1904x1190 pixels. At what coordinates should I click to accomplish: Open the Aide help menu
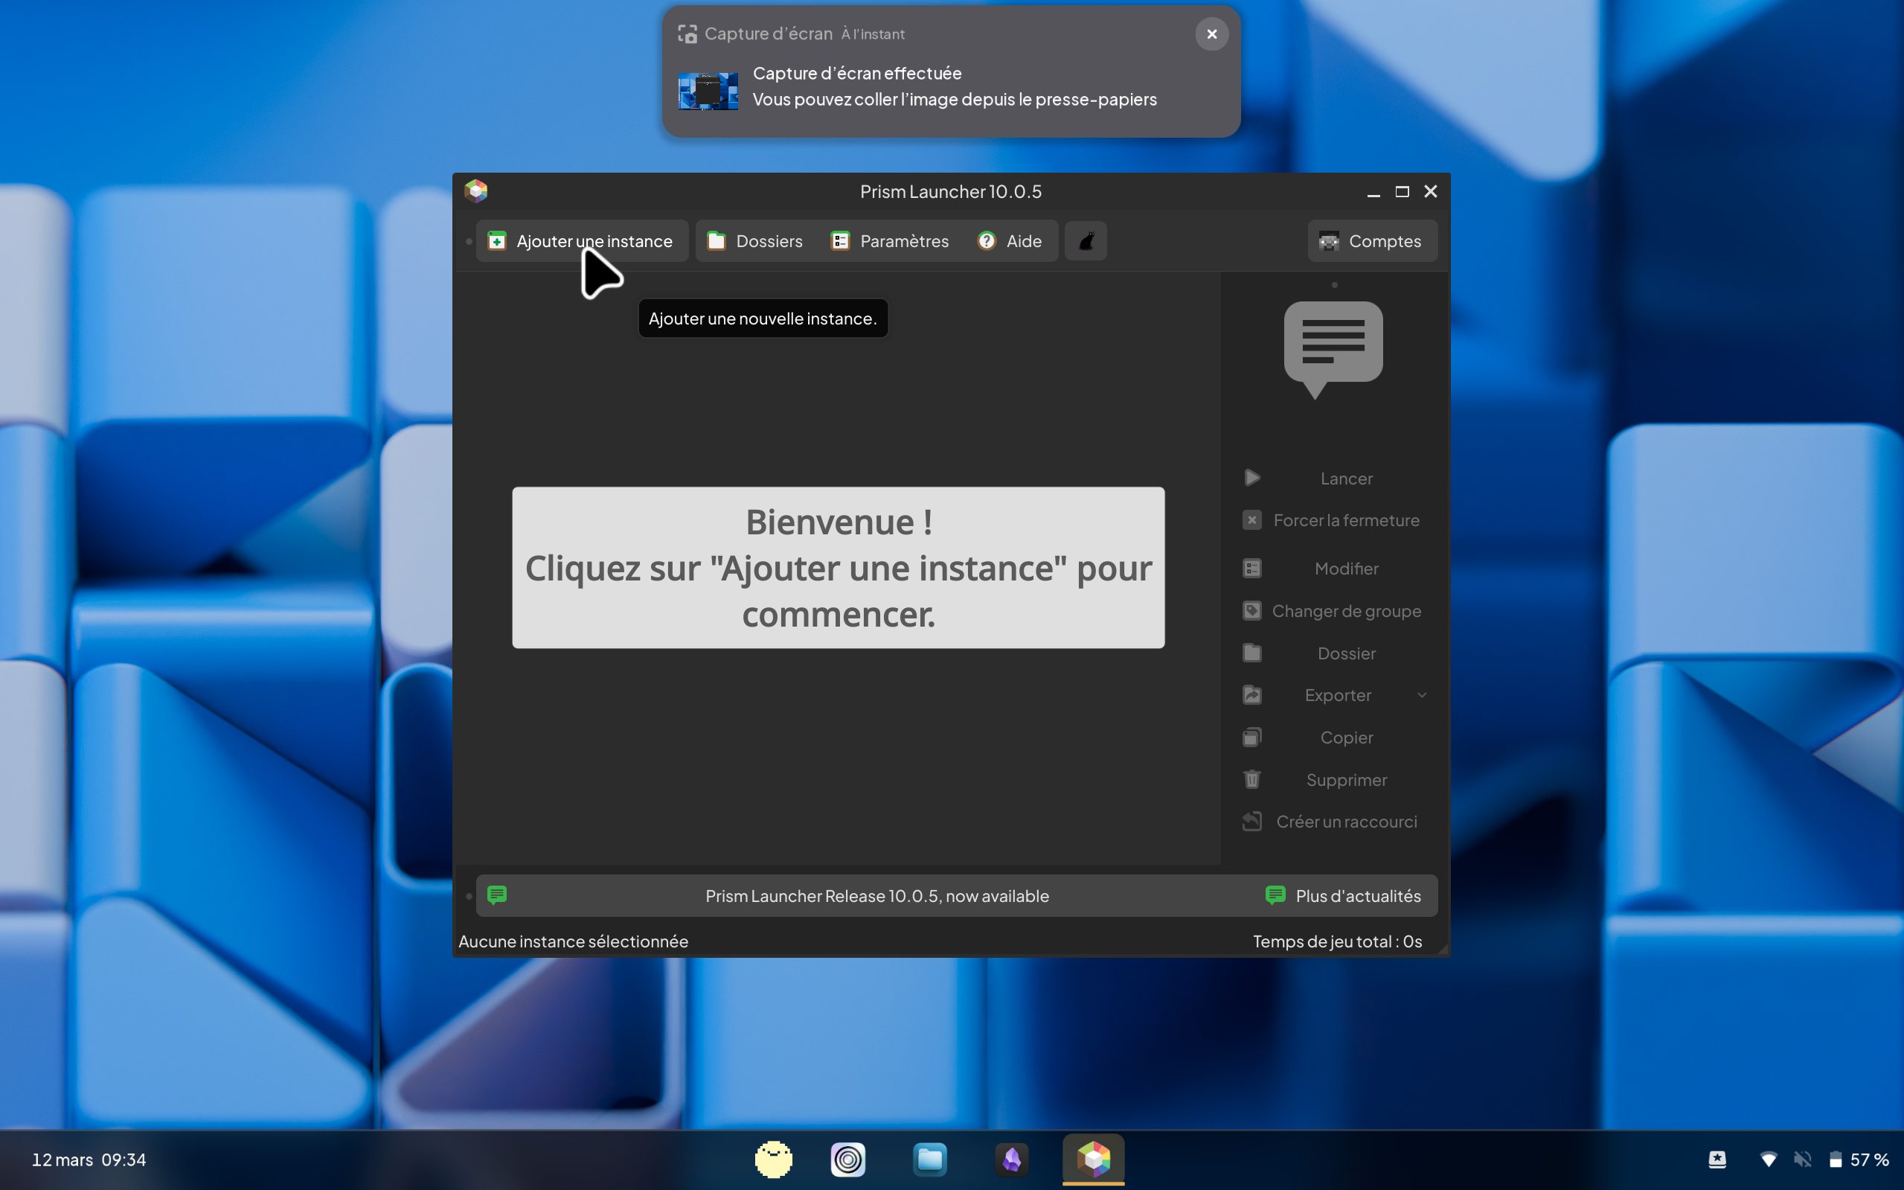[x=1010, y=241]
